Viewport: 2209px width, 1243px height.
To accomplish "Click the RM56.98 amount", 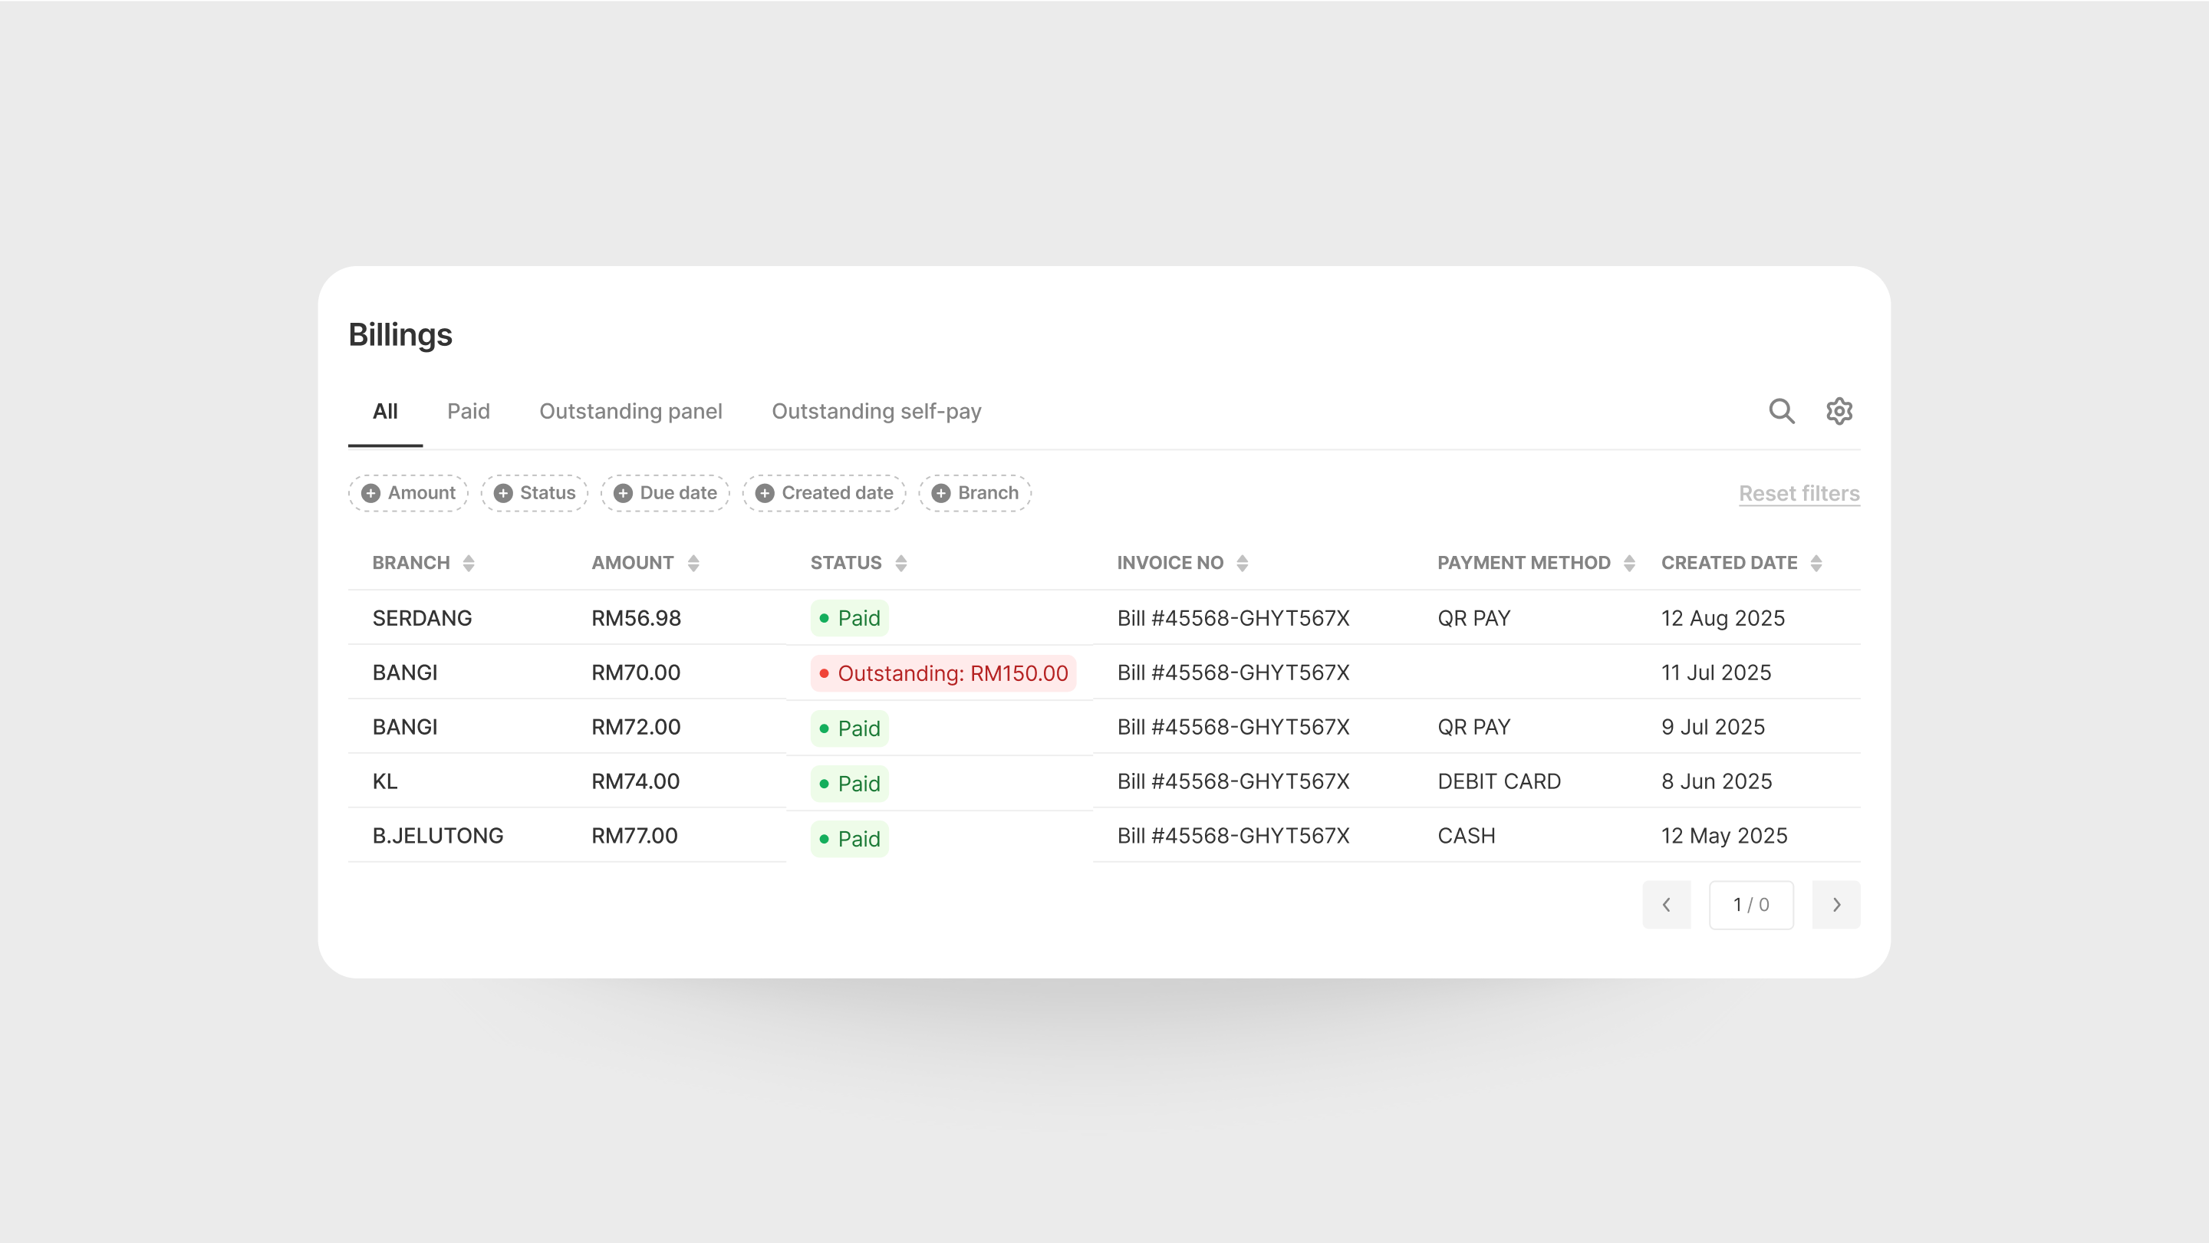I will click(x=637, y=618).
